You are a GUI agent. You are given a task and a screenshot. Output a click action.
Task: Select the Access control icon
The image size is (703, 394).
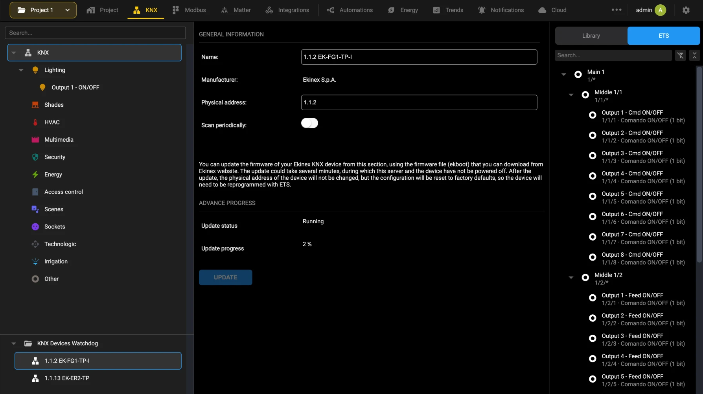coord(35,192)
